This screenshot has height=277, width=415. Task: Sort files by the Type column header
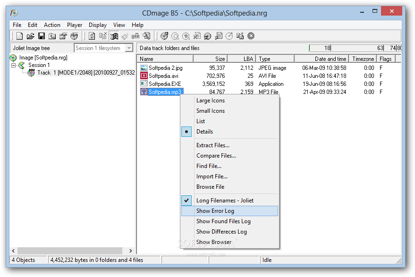[x=275, y=59]
